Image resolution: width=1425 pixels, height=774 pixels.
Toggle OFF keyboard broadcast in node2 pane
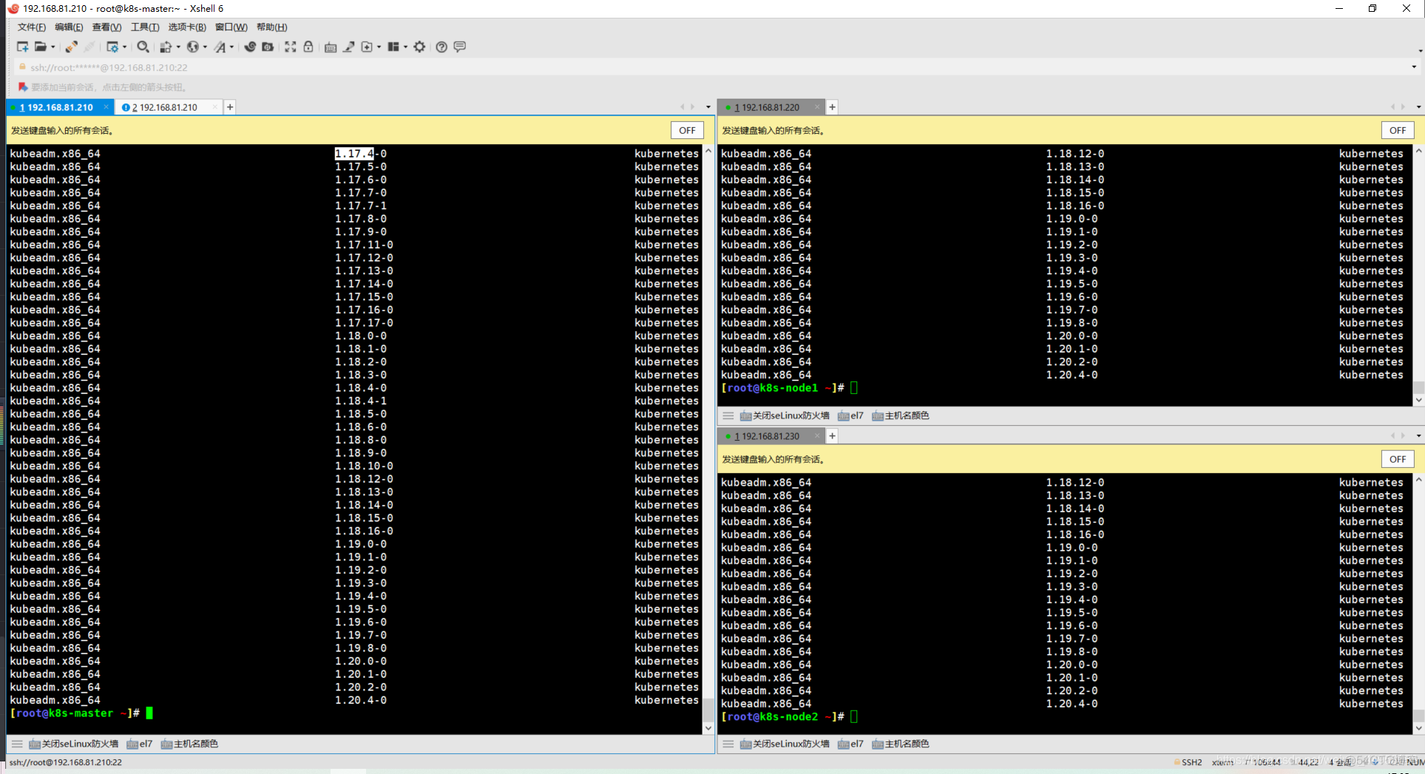[x=1398, y=459]
